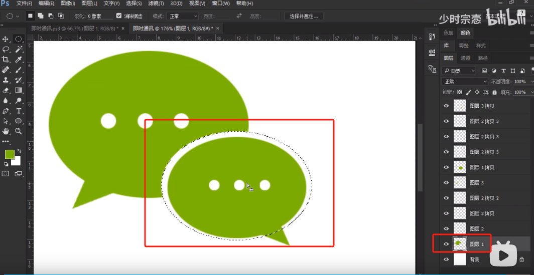Click the 羽化 feather input field
The width and height of the screenshot is (534, 275).
pyautogui.click(x=99, y=16)
